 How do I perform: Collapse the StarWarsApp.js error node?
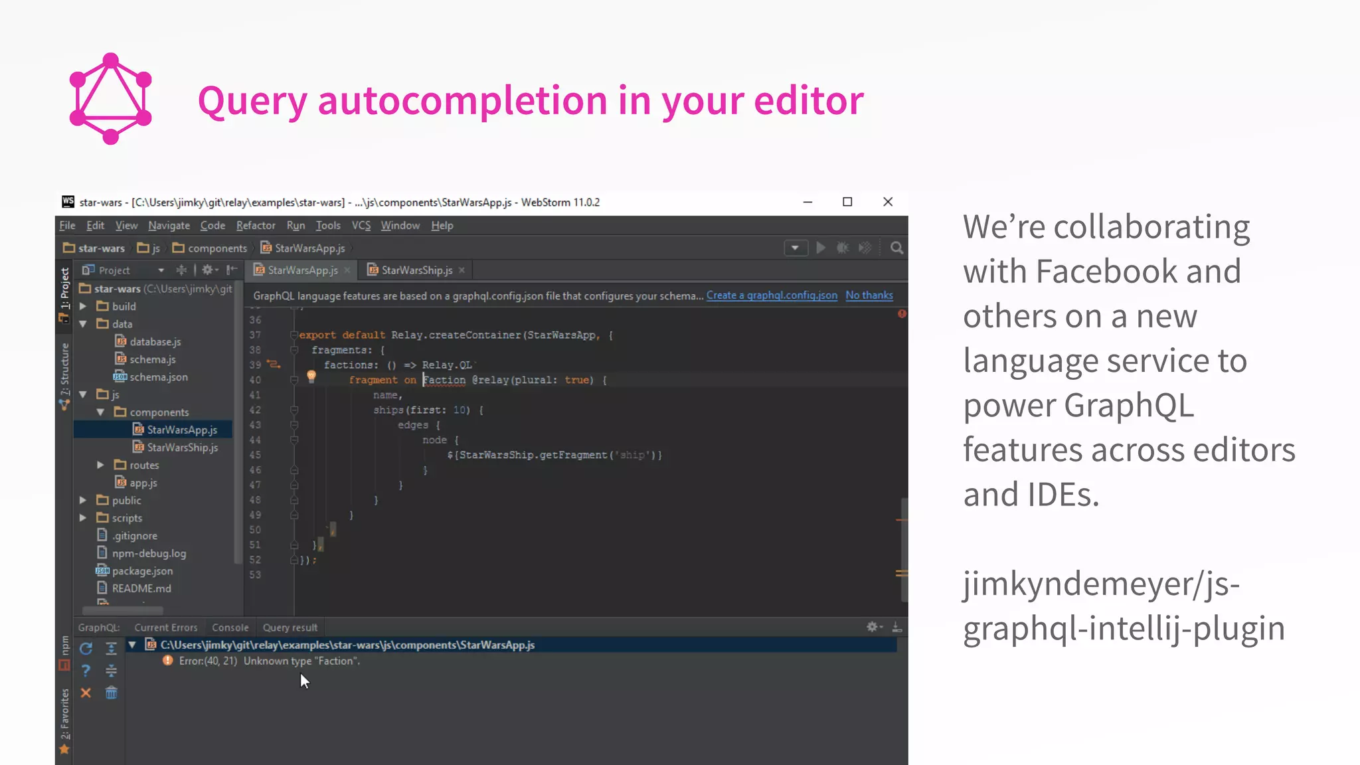[132, 645]
